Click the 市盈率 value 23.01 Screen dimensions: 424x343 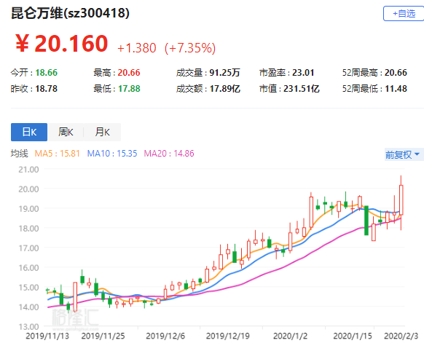tap(303, 73)
